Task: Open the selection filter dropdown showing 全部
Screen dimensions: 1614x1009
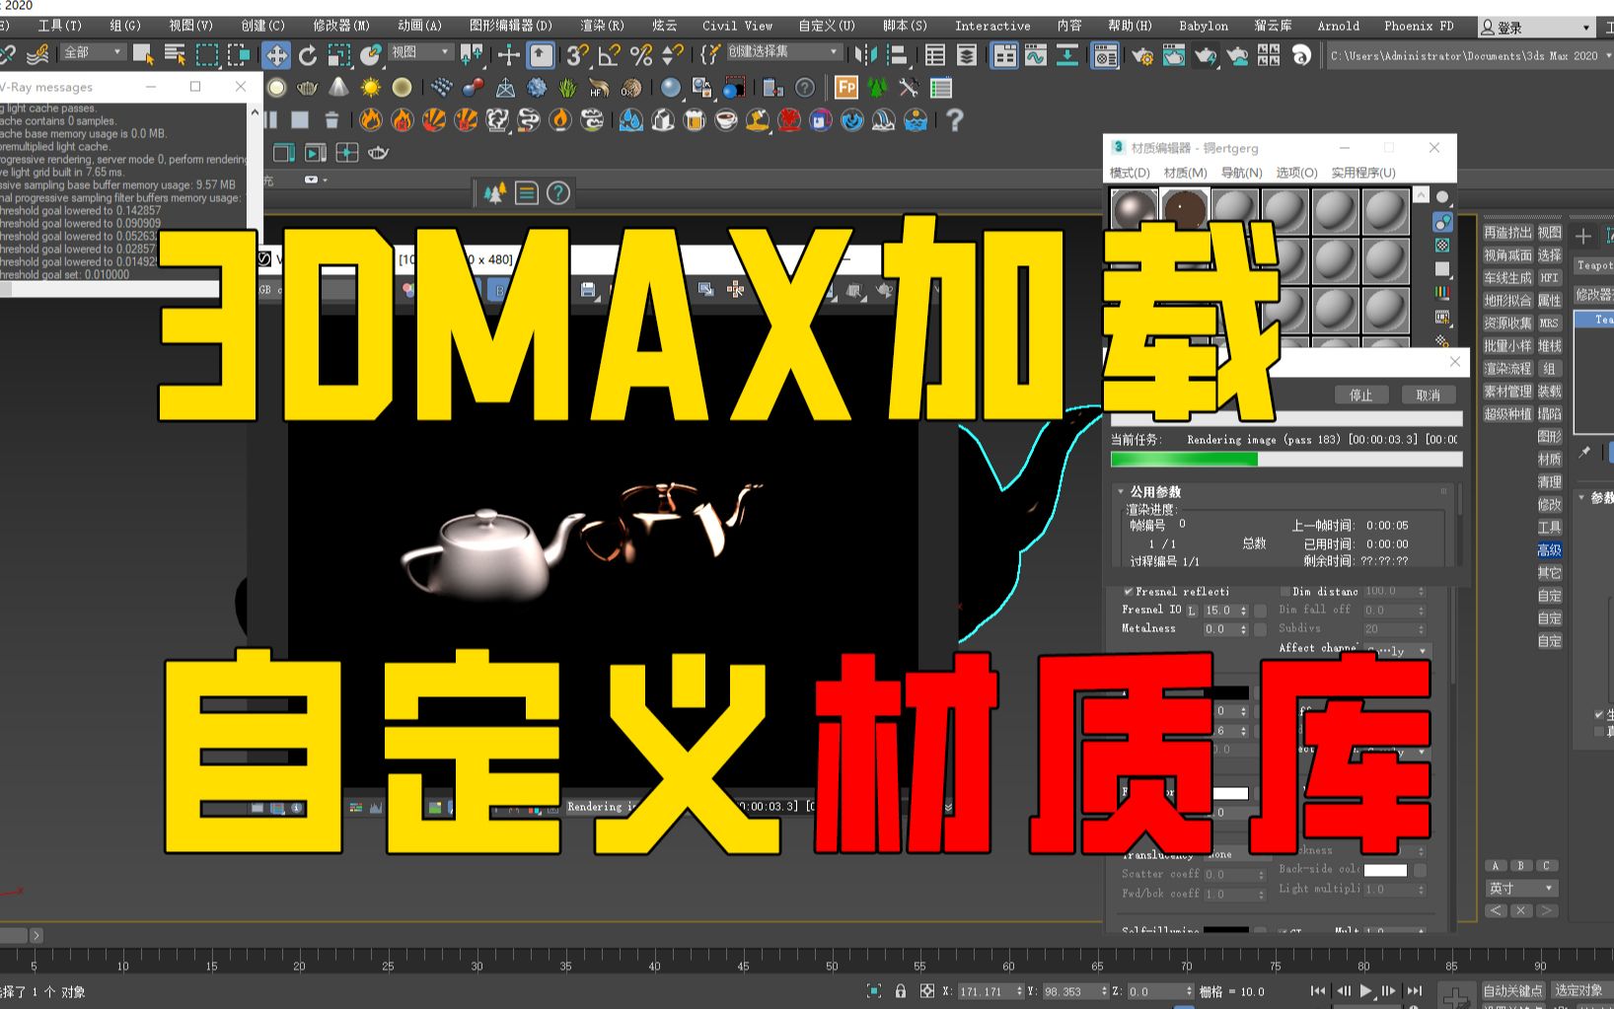Action: pos(94,52)
